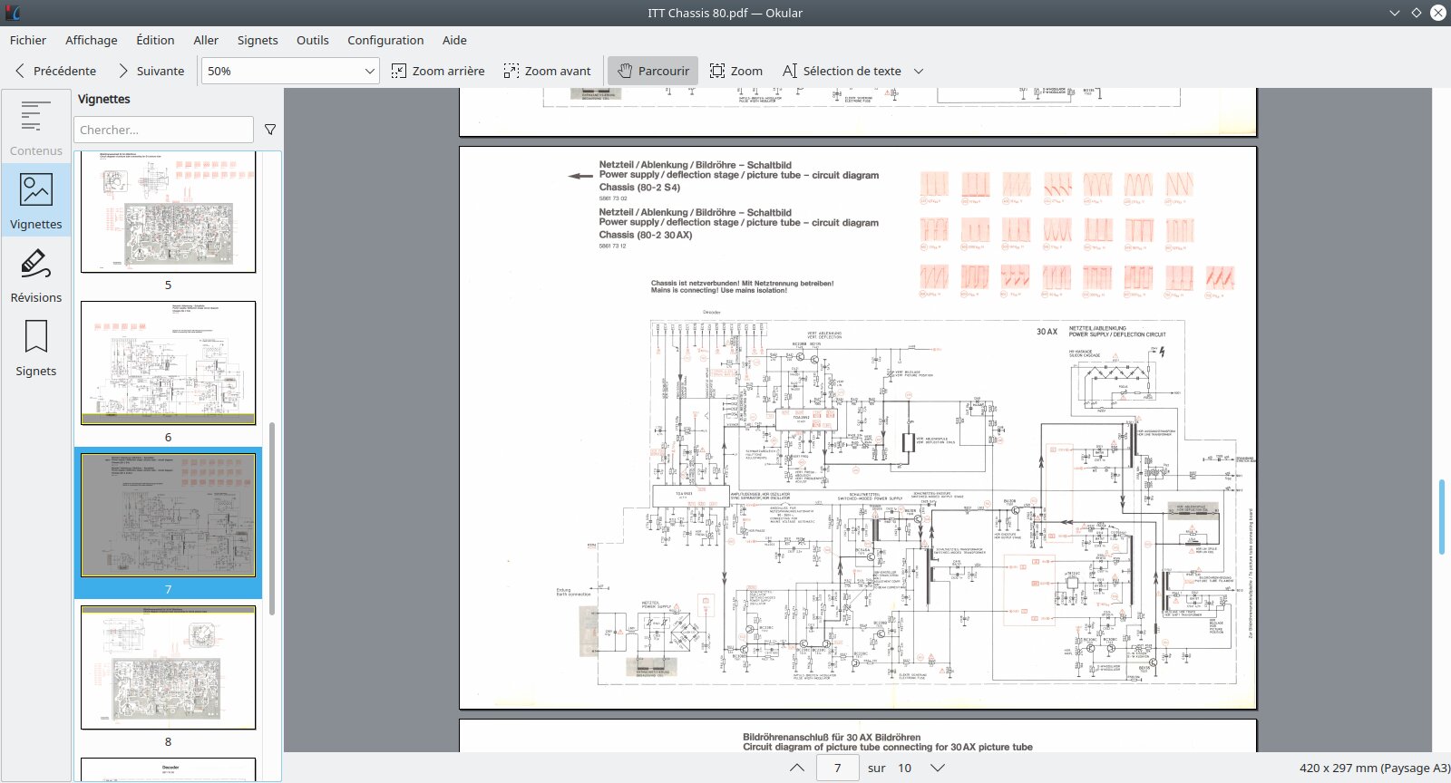The image size is (1451, 783).
Task: Click the Zoom arrière button
Action: (x=438, y=71)
